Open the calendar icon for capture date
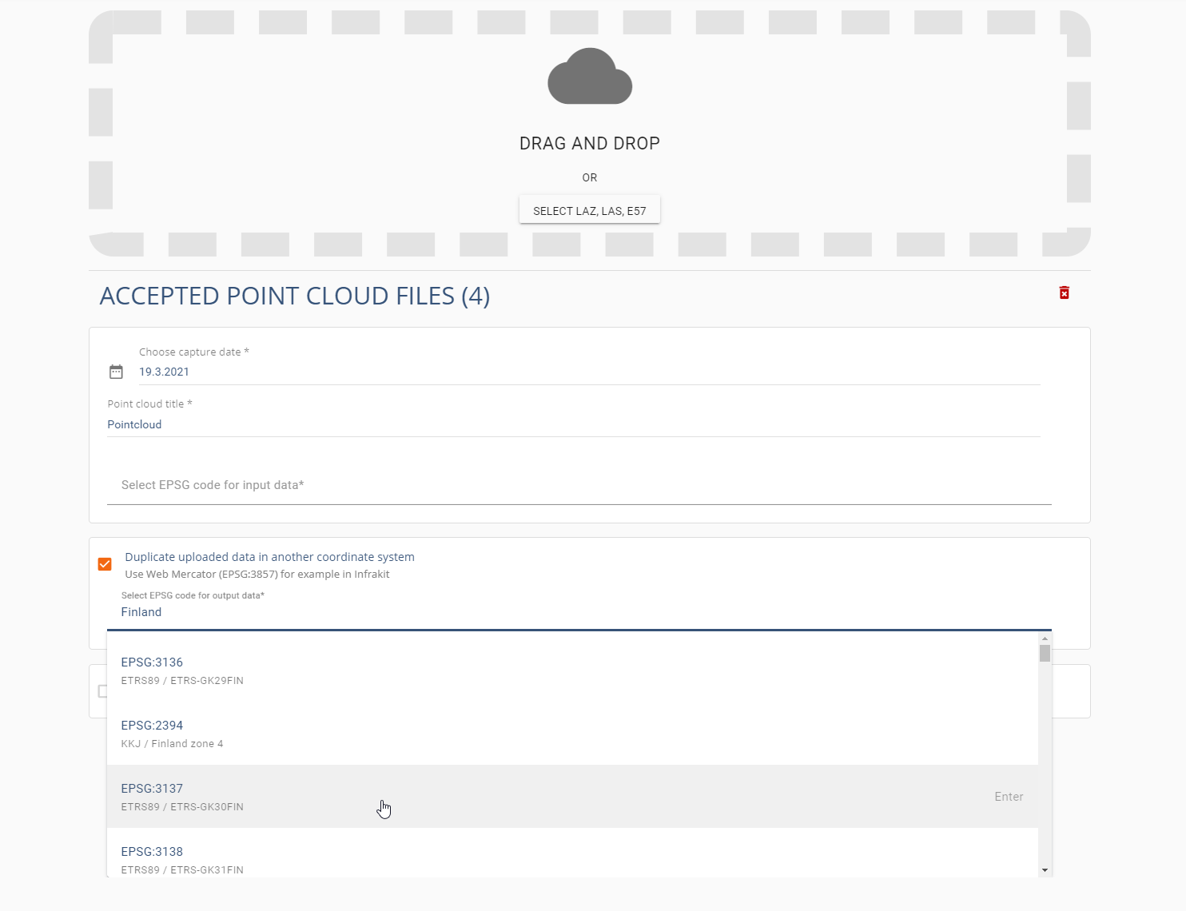This screenshot has width=1186, height=911. coord(116,372)
